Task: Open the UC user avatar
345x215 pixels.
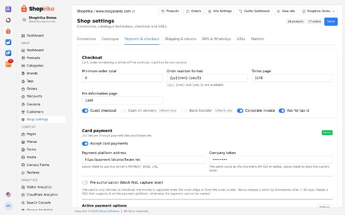Action: click(8, 206)
